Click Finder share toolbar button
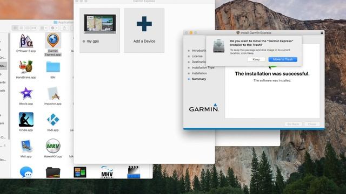 point(64,28)
